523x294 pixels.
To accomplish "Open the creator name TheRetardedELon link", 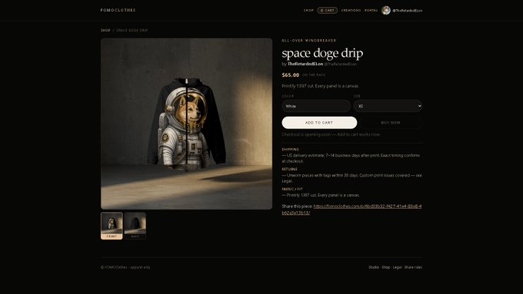I will coord(305,64).
